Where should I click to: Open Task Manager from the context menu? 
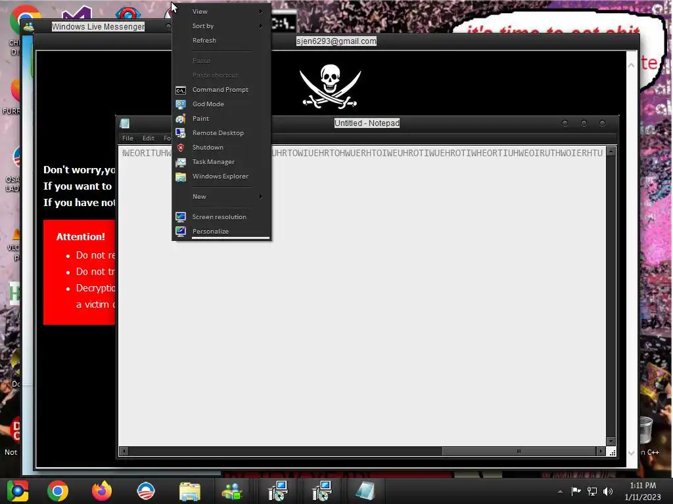point(214,162)
